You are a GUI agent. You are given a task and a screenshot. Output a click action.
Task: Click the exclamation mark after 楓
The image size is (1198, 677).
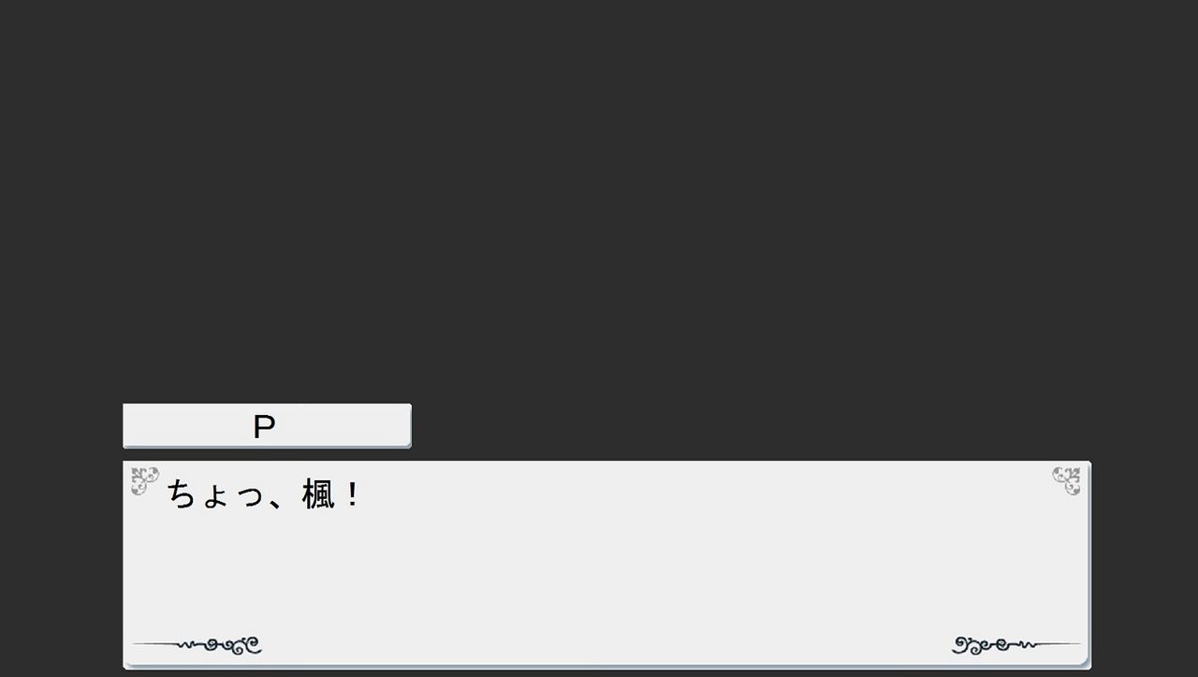pos(353,494)
